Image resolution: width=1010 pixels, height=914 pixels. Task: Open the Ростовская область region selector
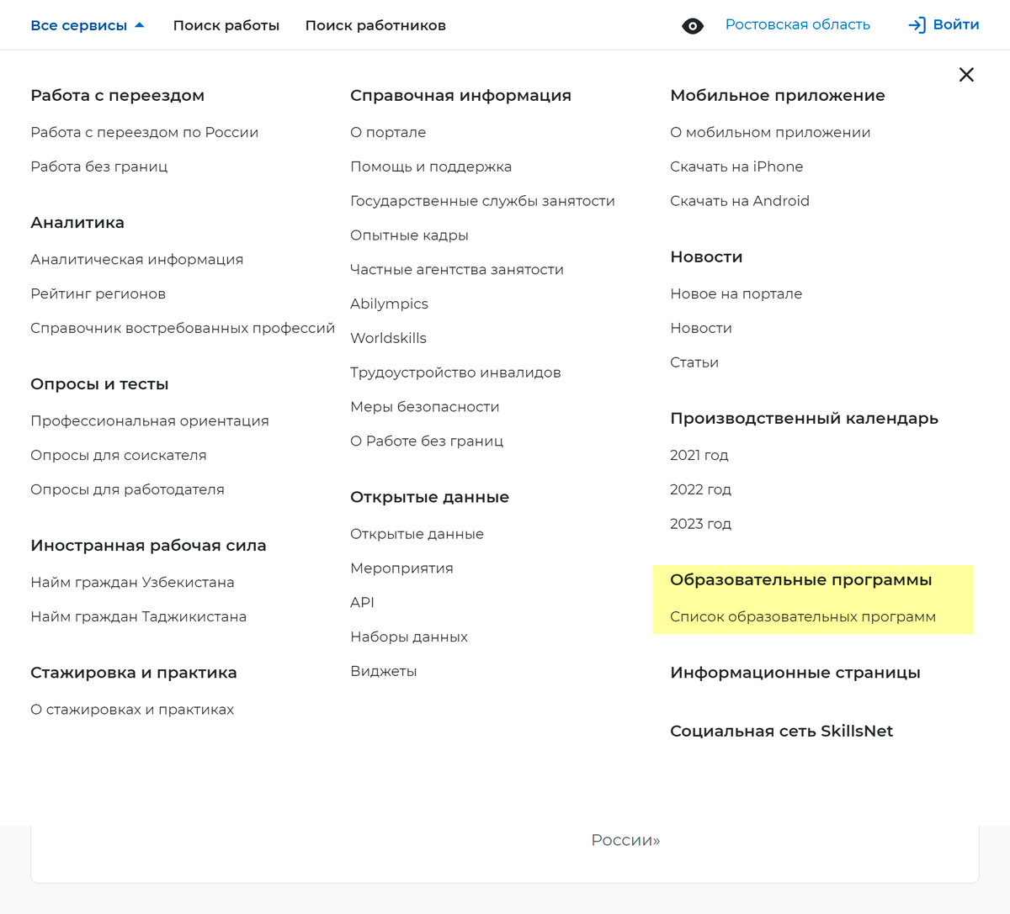click(797, 24)
